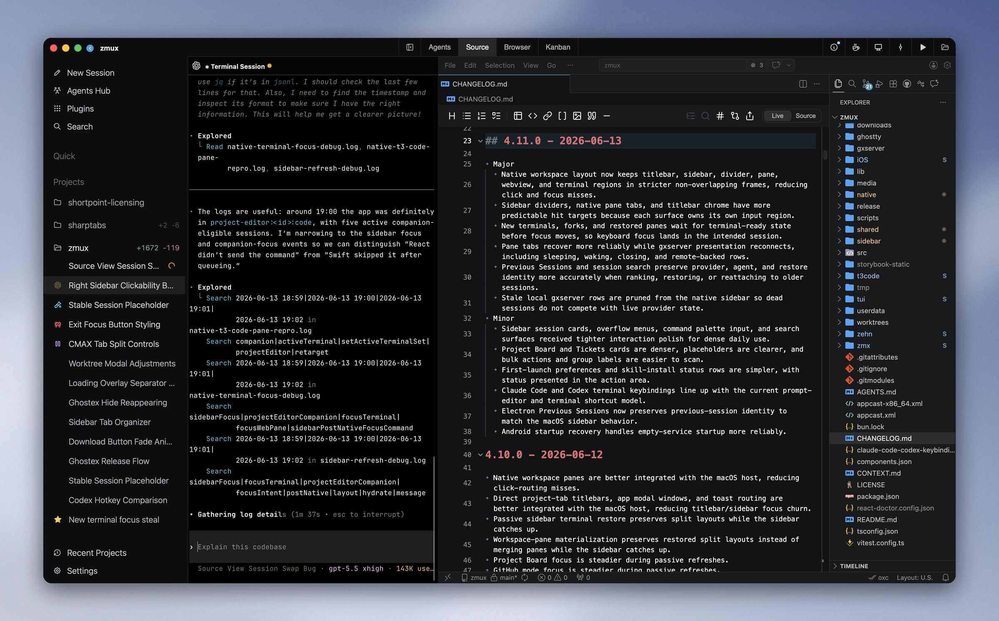Toggle the left sidebar panel icon

click(410, 47)
